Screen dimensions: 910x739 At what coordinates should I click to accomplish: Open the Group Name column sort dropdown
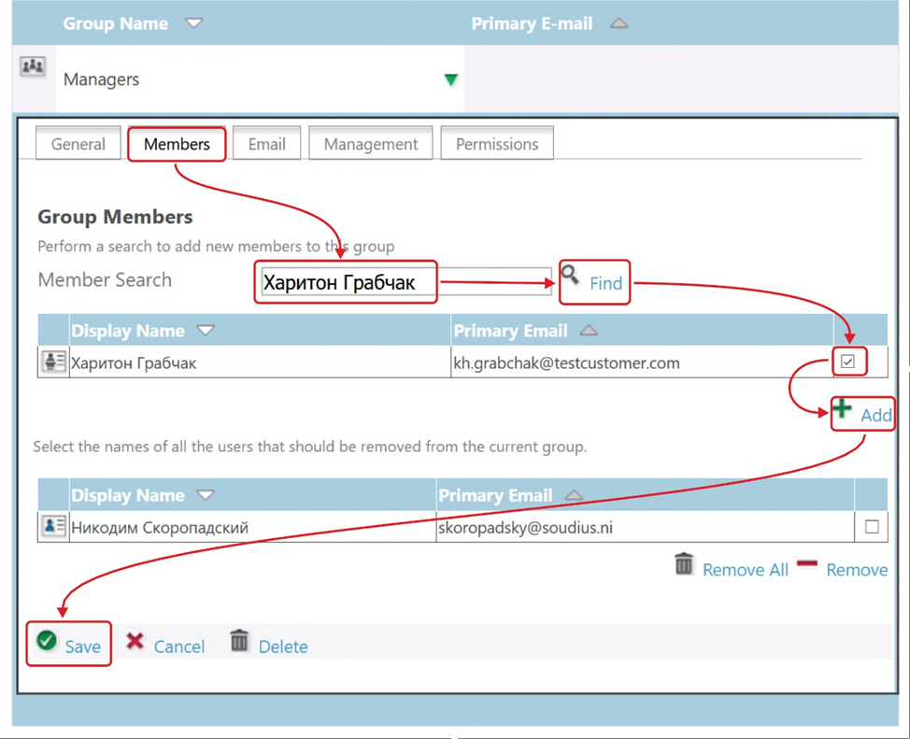tap(194, 23)
